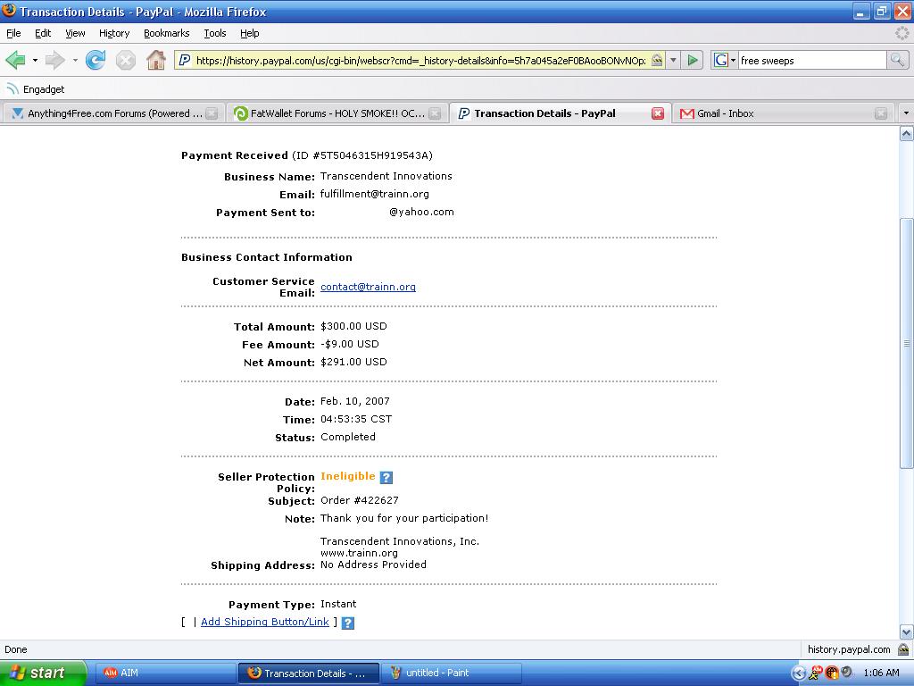Open the View menu
The image size is (914, 686).
tap(75, 33)
